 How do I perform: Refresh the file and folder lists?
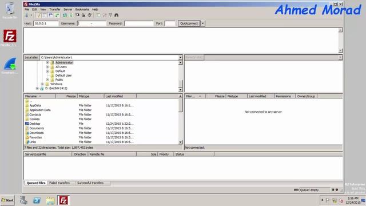click(x=65, y=15)
